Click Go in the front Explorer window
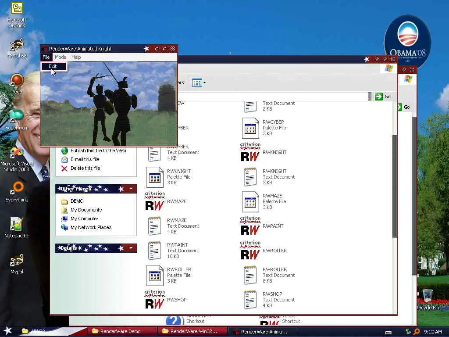Image resolution: width=449 pixels, height=337 pixels. pyautogui.click(x=383, y=97)
